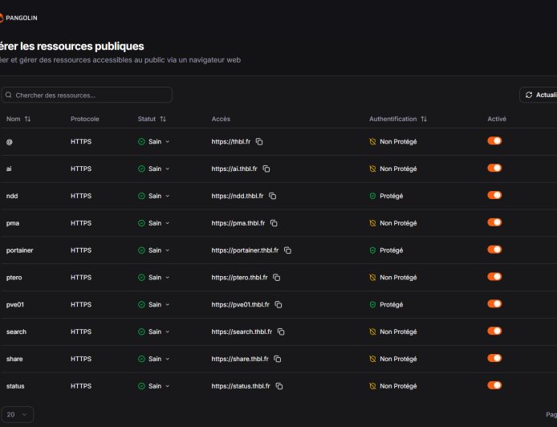The image size is (557, 427).
Task: Sort by Nom column arrows icon
Action: (x=27, y=119)
